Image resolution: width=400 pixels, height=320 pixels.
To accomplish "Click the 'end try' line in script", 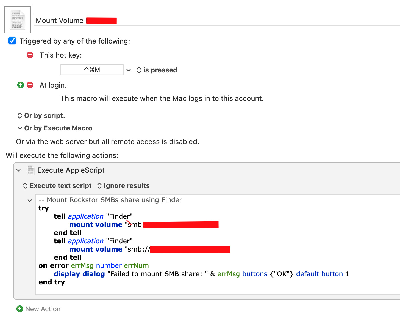I will pyautogui.click(x=52, y=282).
